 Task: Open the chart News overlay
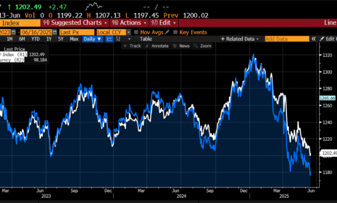point(181,46)
